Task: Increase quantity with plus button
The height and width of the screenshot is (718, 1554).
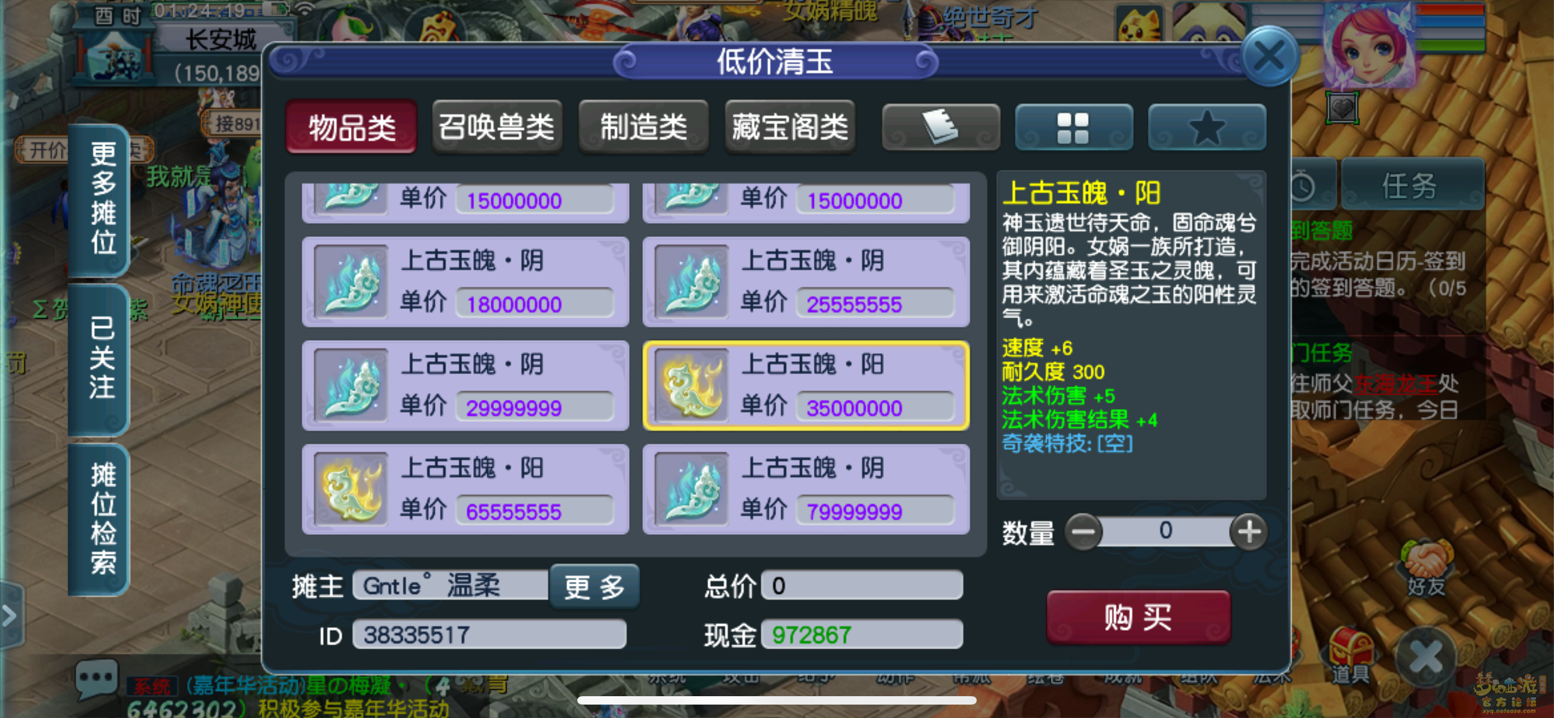Action: pyautogui.click(x=1248, y=532)
